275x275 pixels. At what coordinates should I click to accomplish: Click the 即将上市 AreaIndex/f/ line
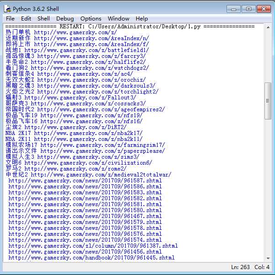[77, 44]
